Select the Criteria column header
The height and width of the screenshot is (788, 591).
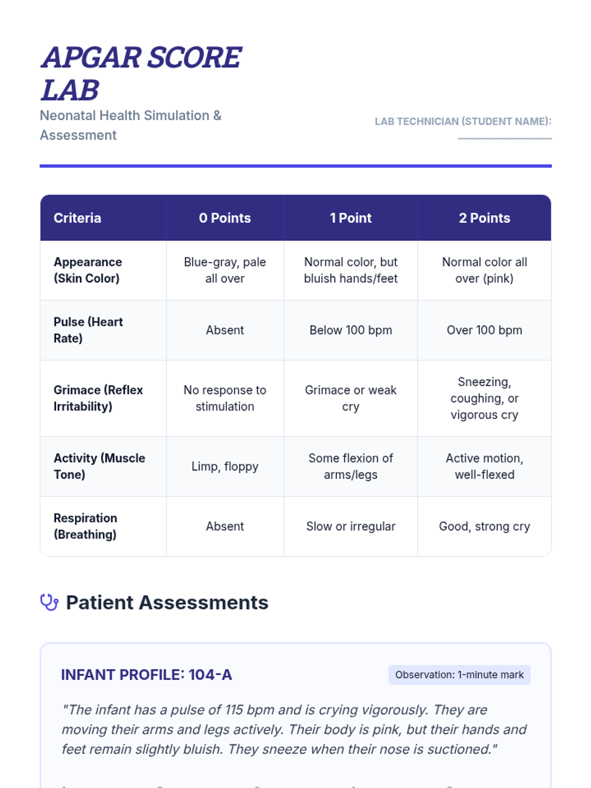[x=77, y=218]
